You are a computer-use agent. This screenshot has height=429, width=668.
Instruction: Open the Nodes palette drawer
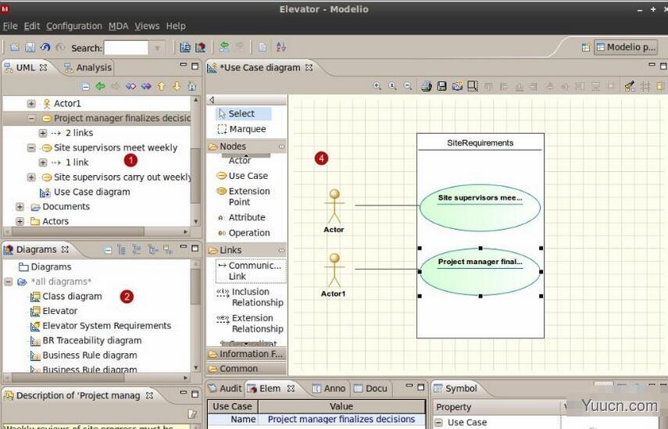(x=246, y=147)
